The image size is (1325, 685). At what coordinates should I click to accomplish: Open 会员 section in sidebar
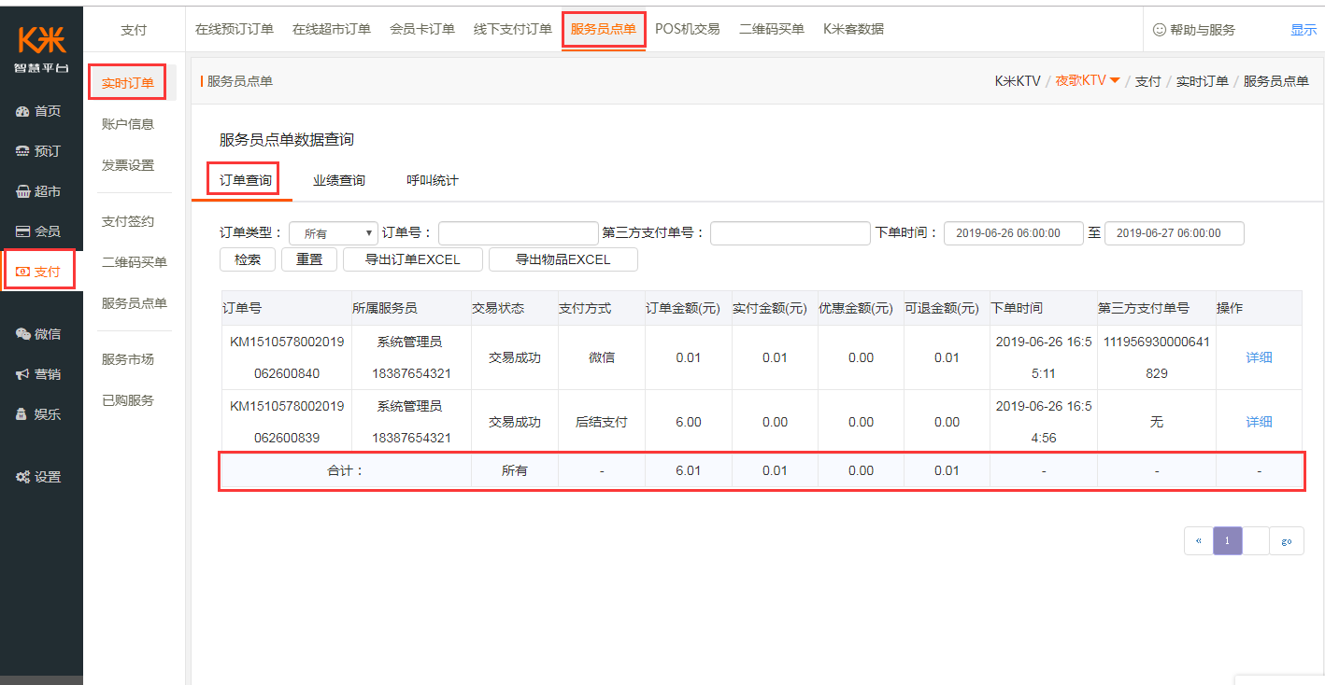[39, 231]
